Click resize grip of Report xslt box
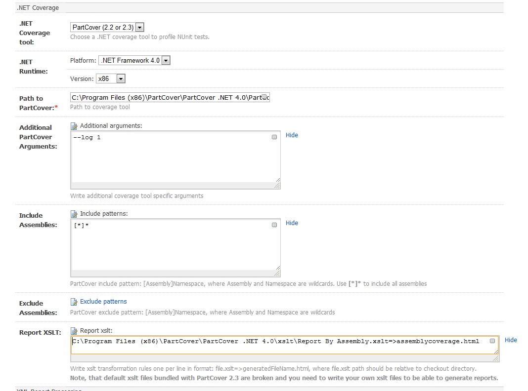 [x=495, y=358]
